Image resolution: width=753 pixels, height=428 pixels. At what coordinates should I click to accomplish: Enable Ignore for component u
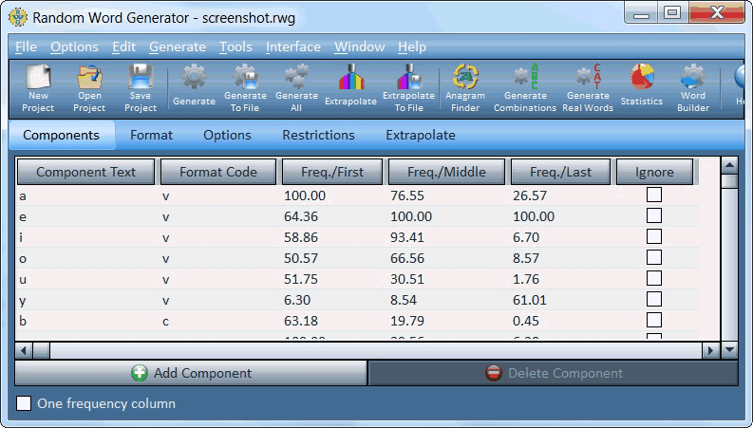[x=654, y=278]
